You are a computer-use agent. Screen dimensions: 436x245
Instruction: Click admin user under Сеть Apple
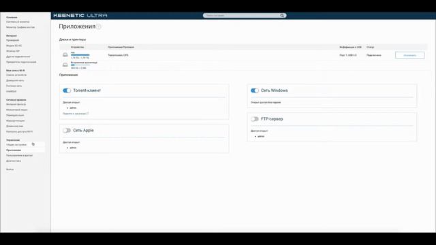coord(73,148)
